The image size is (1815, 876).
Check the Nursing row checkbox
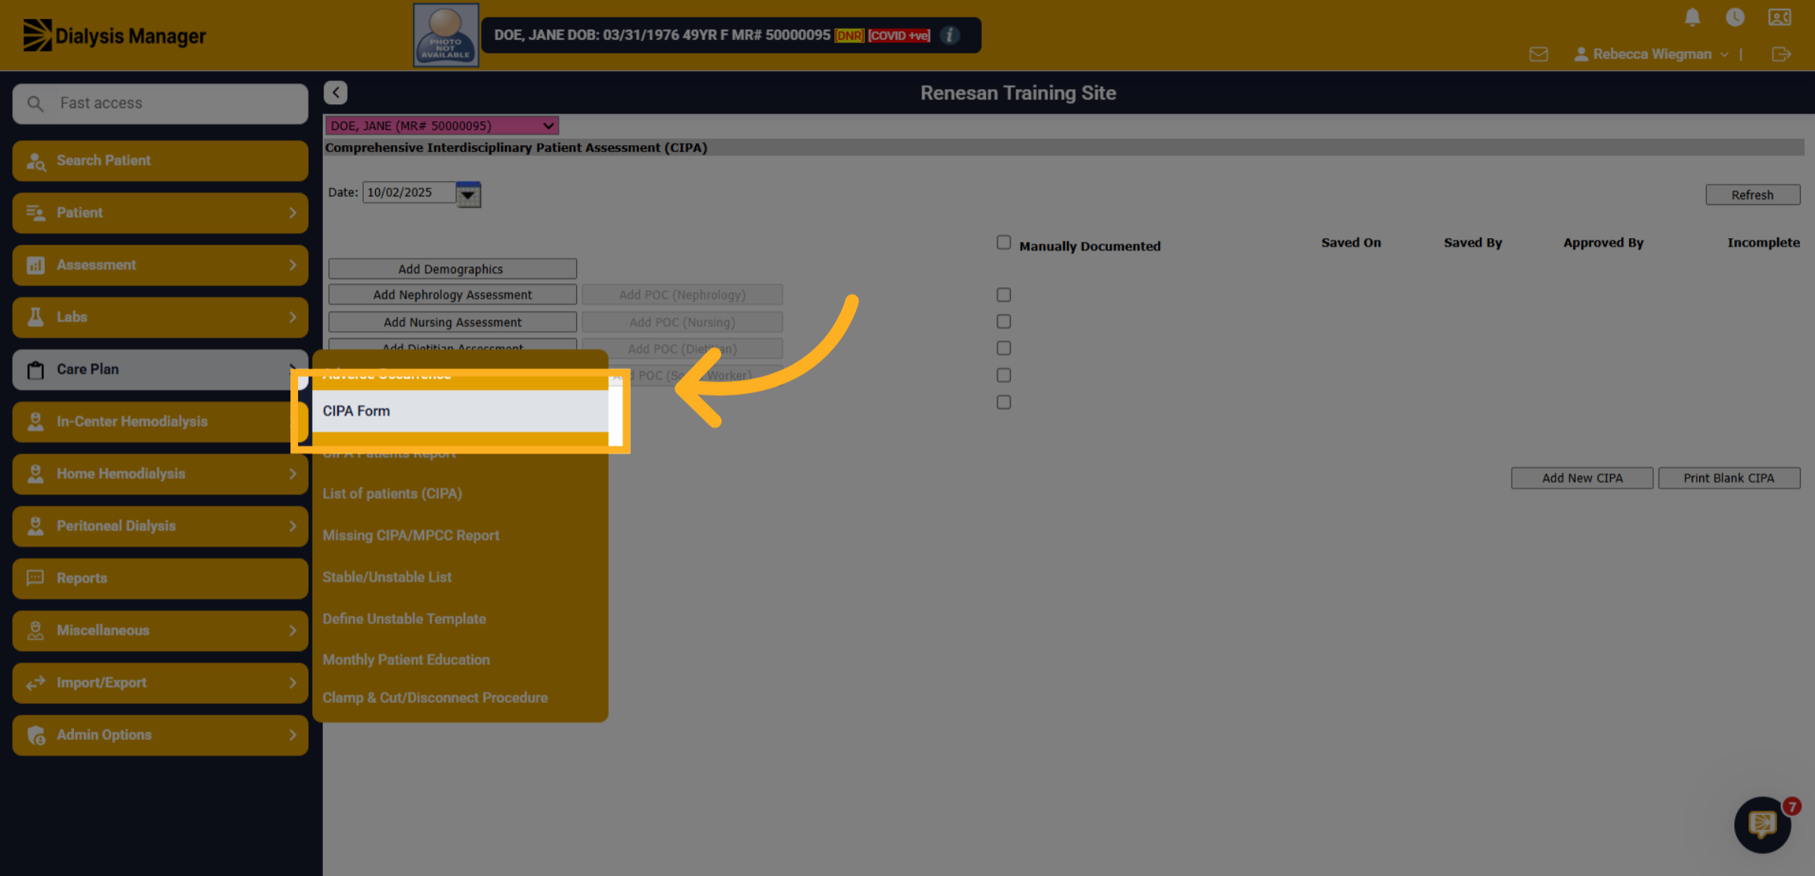[1004, 321]
